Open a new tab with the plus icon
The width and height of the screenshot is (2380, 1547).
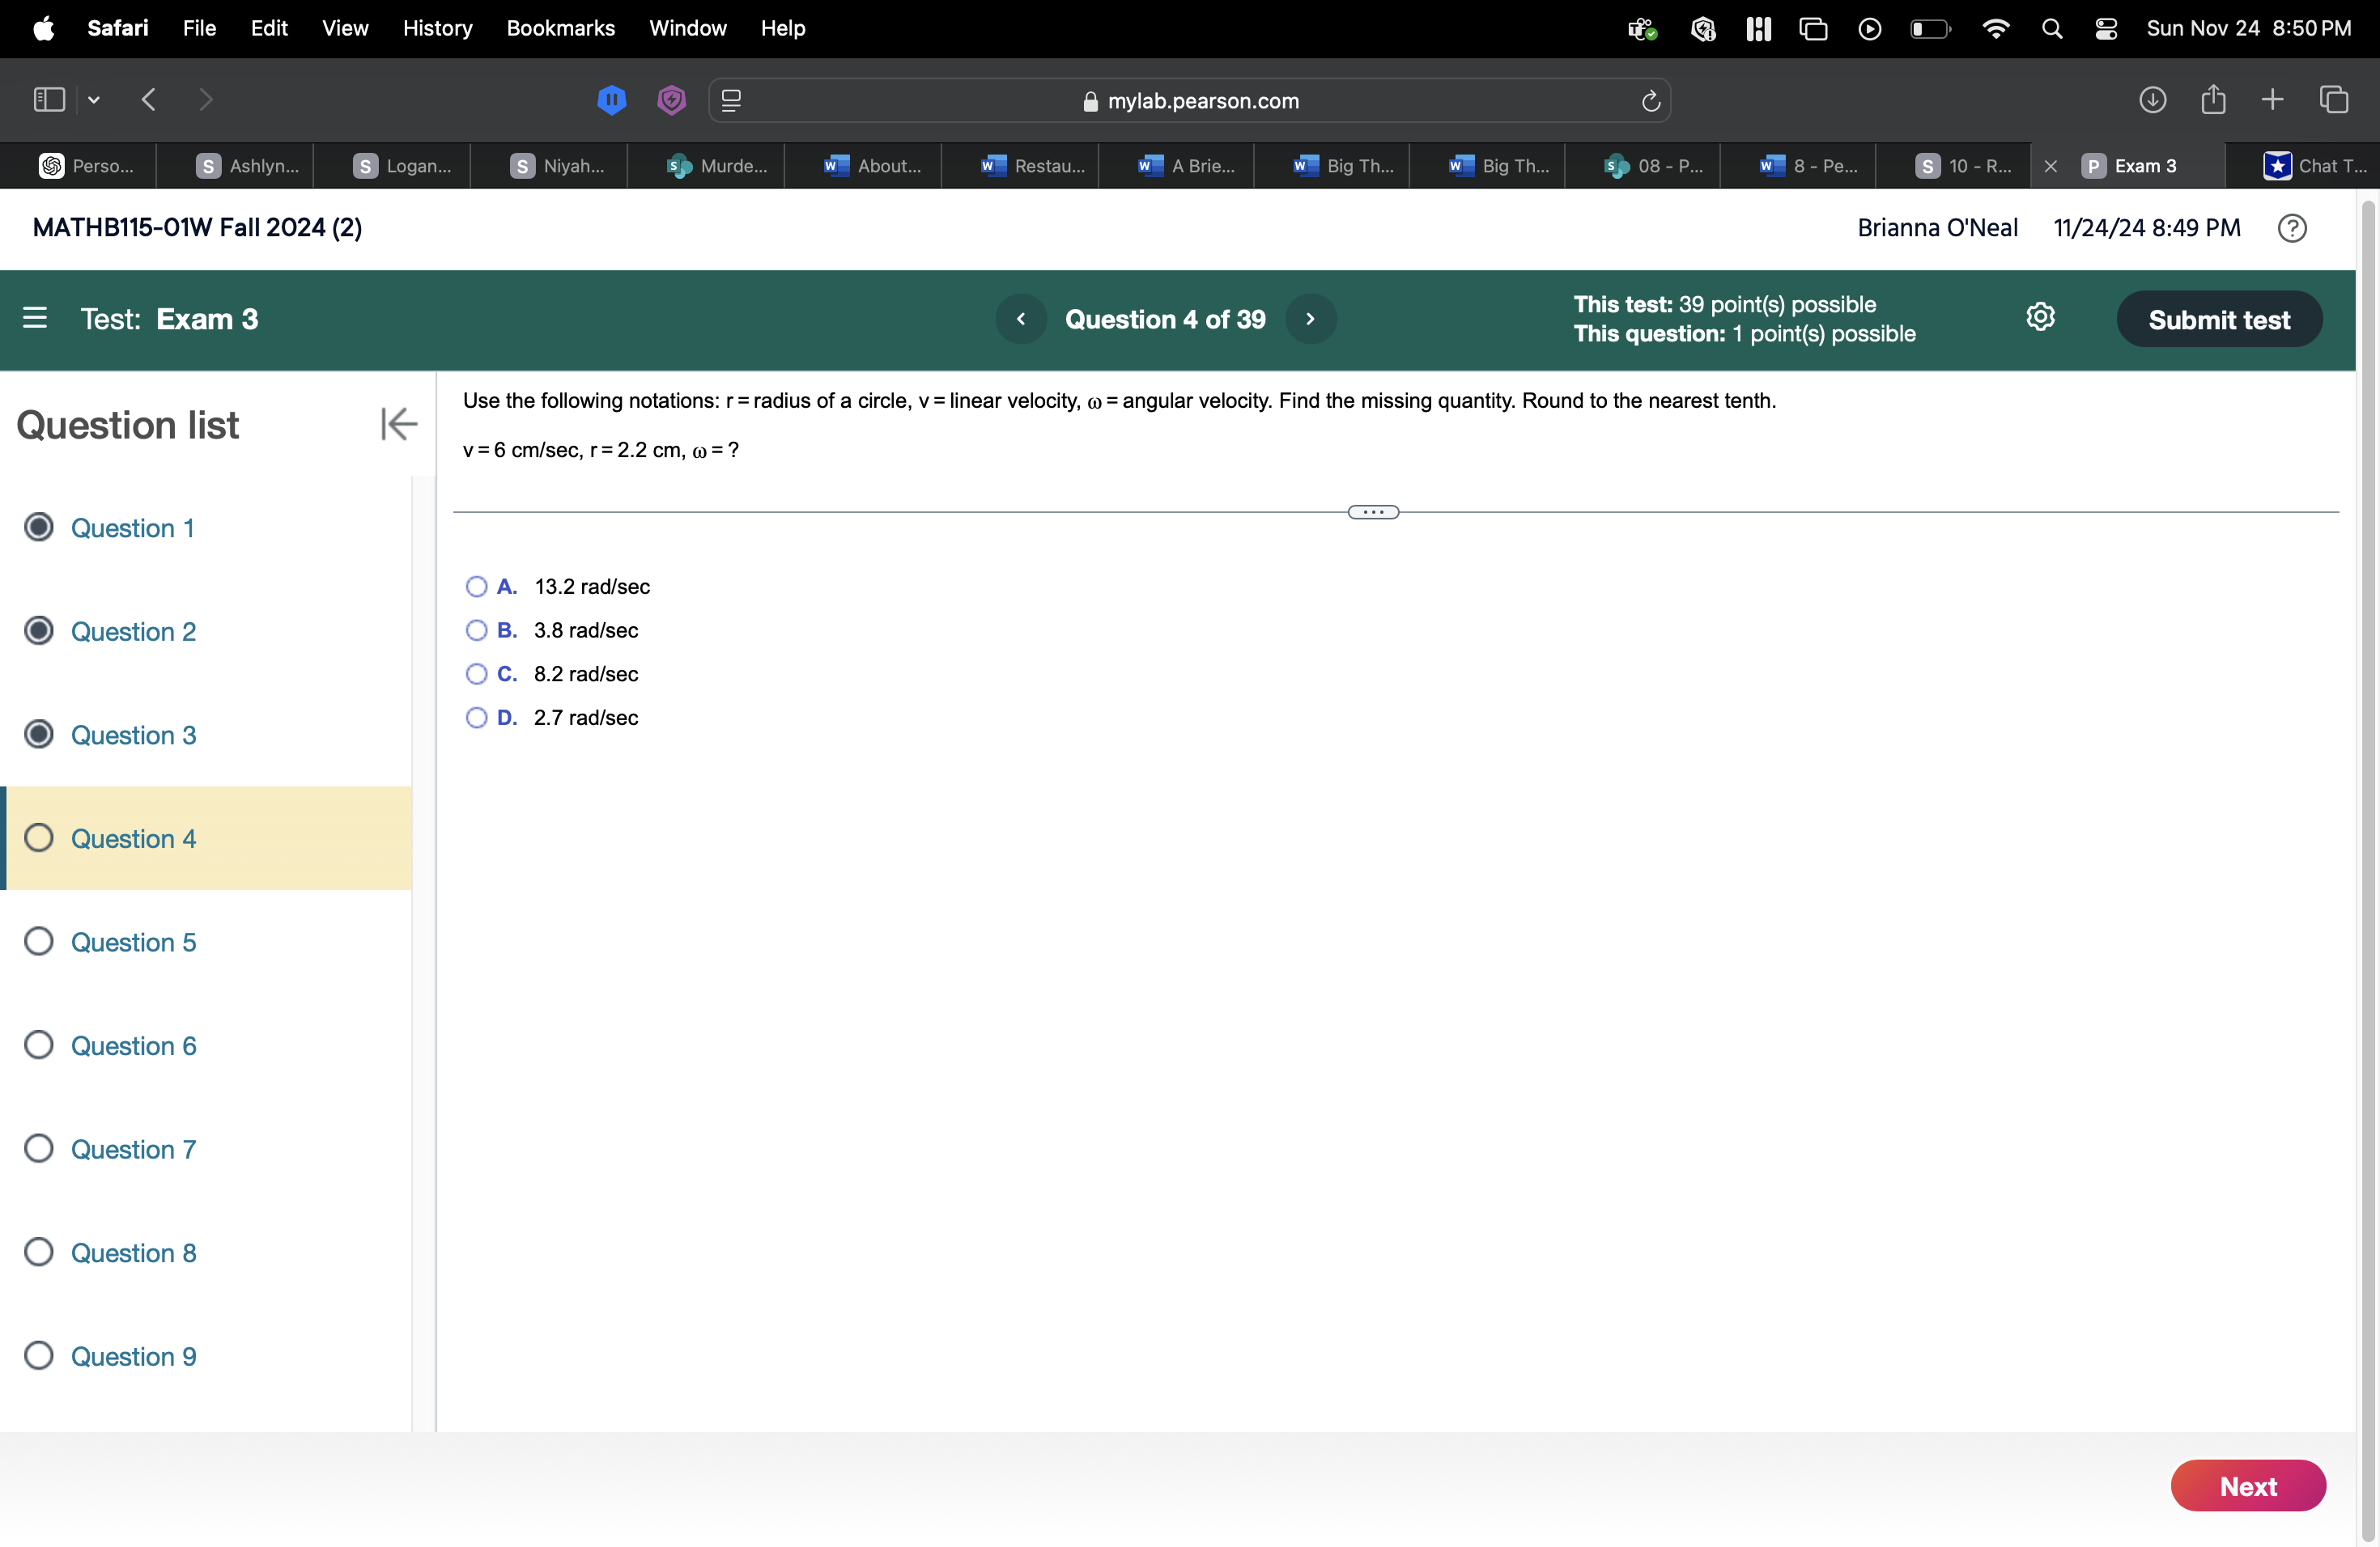(2272, 100)
